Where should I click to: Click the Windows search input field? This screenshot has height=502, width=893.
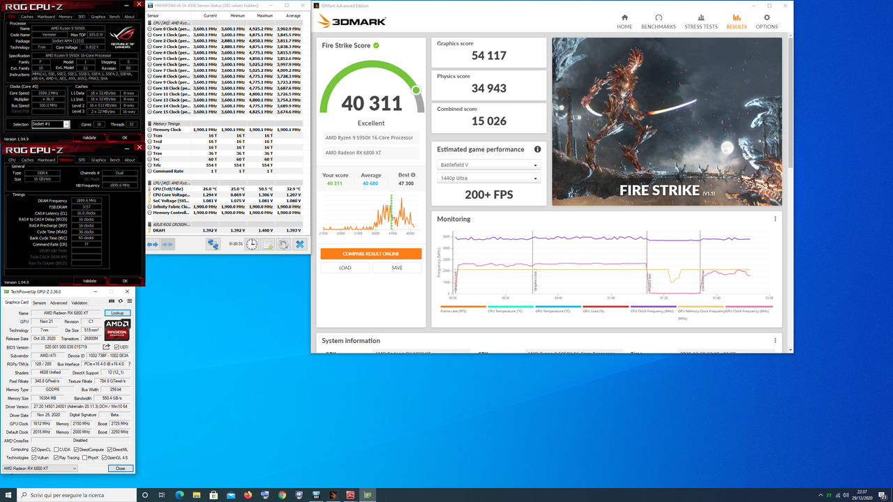pos(70,494)
